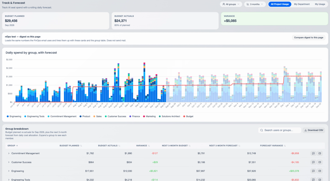The height and width of the screenshot is (181, 330).
Task: Add a comment on the Engineering row
Action: click(x=313, y=171)
